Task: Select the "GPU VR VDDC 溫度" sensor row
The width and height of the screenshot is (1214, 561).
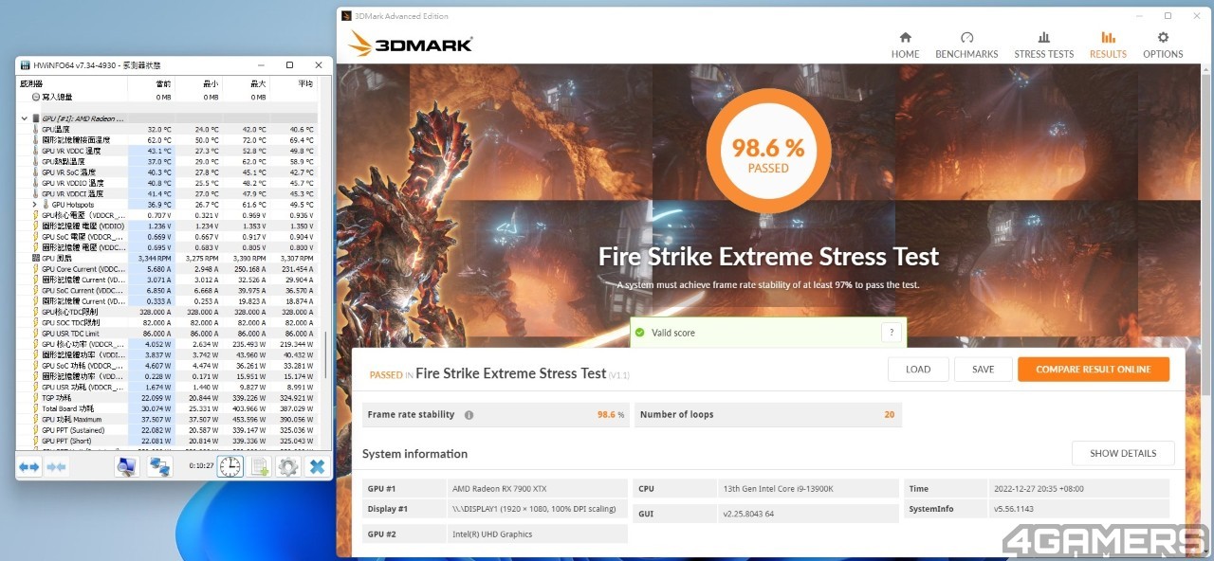Action: coord(169,151)
